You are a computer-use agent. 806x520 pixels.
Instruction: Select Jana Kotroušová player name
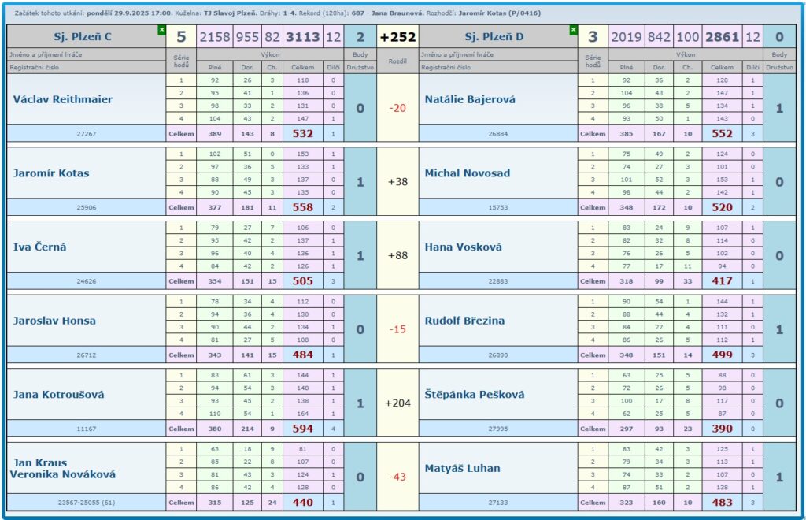click(59, 394)
